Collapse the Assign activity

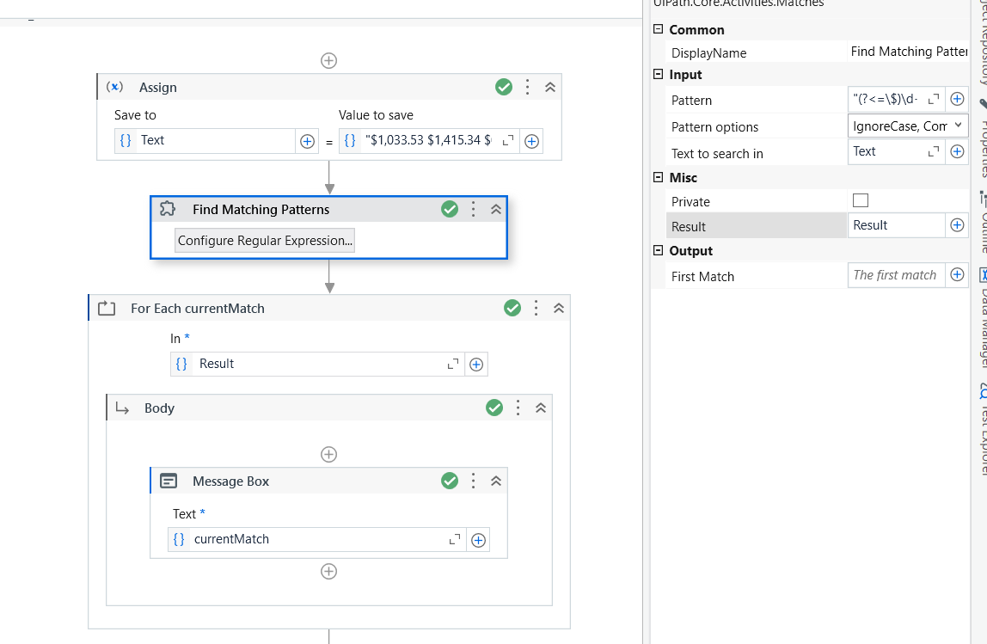[x=550, y=87]
